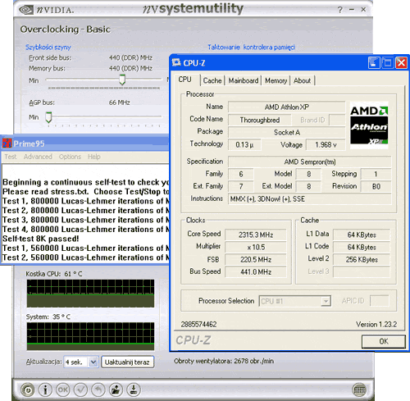The height and width of the screenshot is (401, 410).
Task: Click the Name field AMD Athlon XP
Action: tap(287, 107)
